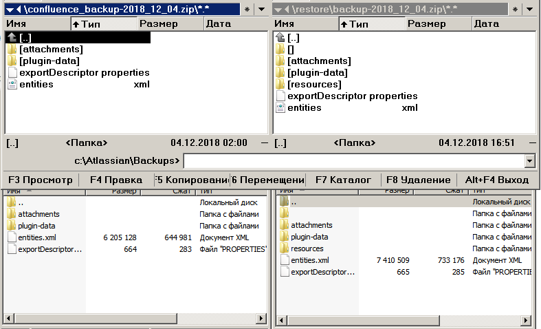541x329 pixels.
Task: Select exportDescriptor file icon in left panel
Action: (12, 72)
